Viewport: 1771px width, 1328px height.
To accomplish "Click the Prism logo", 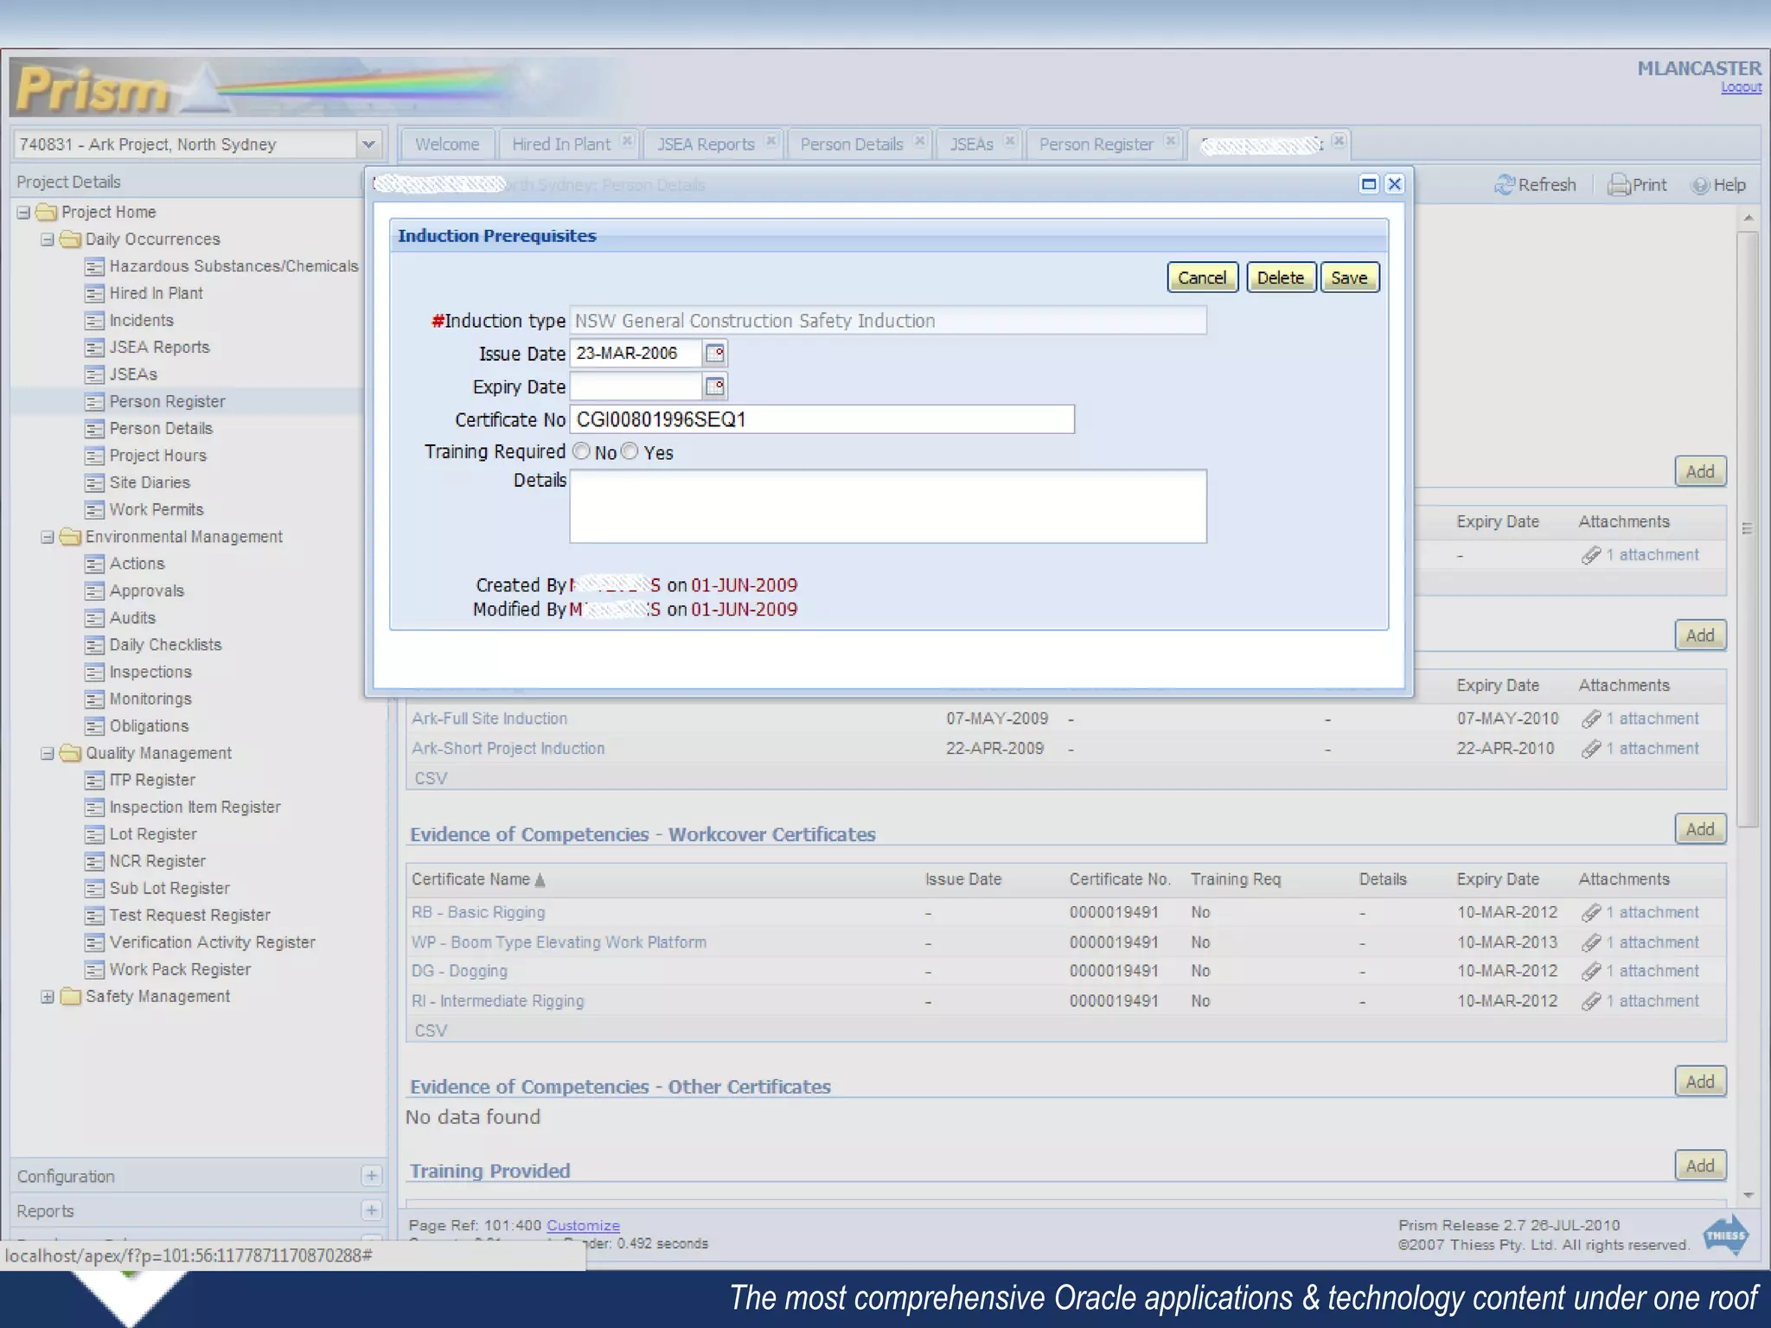I will coord(93,88).
